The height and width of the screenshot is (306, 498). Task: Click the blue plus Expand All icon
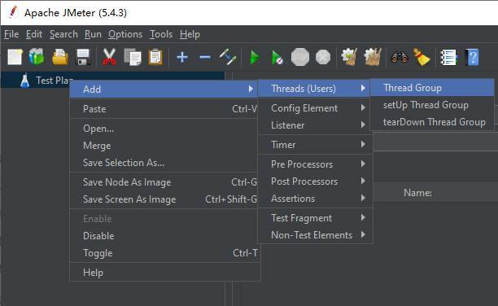182,57
